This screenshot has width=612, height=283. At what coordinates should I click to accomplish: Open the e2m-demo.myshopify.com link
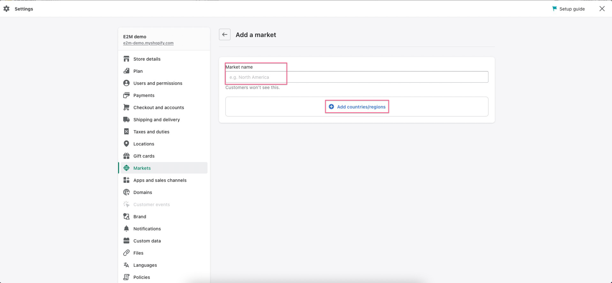click(x=148, y=43)
